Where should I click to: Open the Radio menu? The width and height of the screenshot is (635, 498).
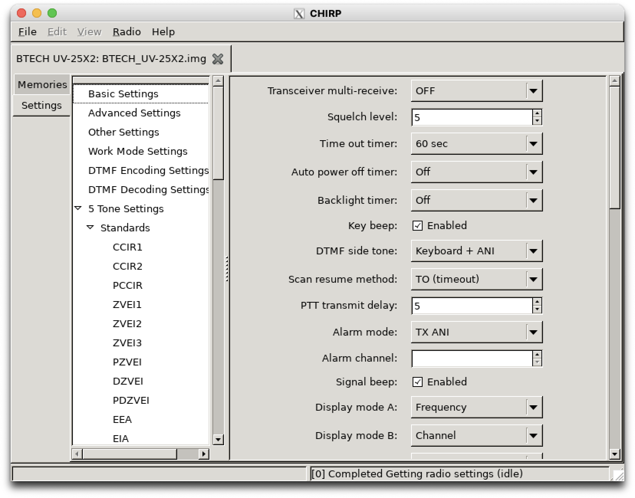(127, 32)
